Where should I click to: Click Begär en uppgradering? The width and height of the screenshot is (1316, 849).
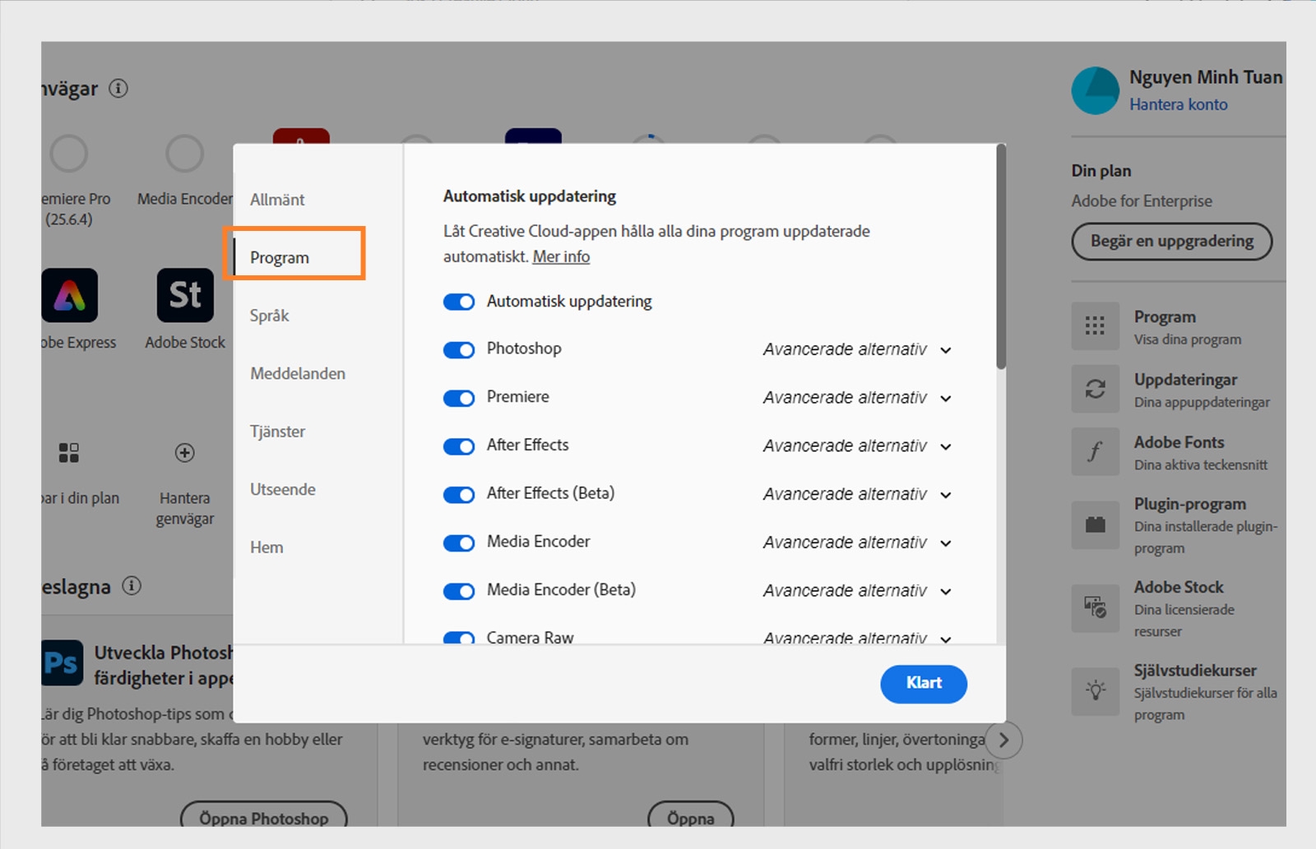[1171, 242]
